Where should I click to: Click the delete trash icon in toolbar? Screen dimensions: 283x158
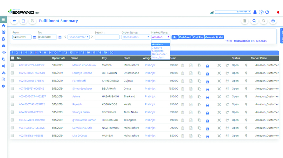click(245, 21)
